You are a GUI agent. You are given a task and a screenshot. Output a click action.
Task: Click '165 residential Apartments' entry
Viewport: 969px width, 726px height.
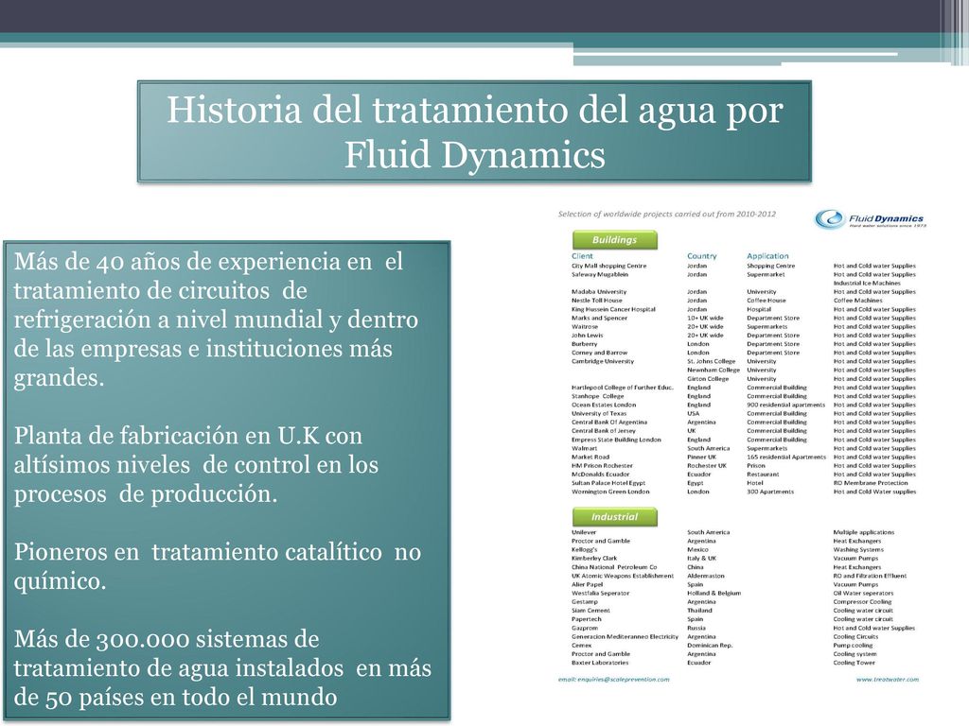[x=786, y=457]
